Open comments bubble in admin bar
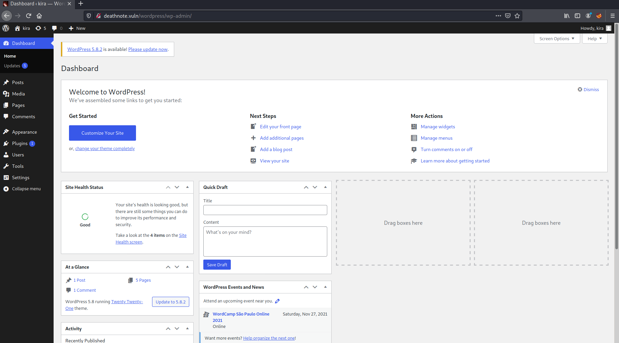Image resolution: width=619 pixels, height=343 pixels. 54,28
